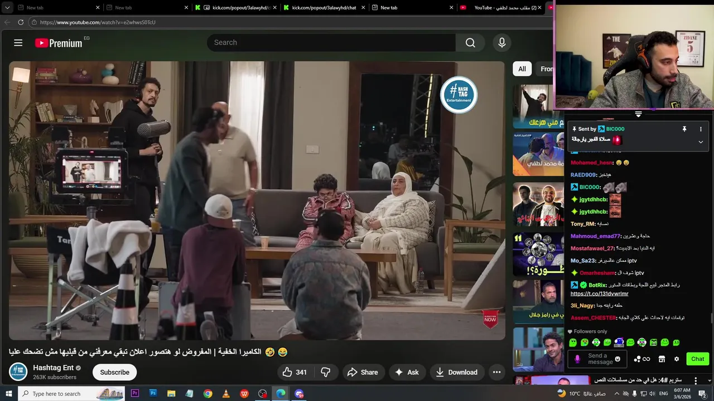
Task: Focus the YouTube Search field
Action: (331, 43)
